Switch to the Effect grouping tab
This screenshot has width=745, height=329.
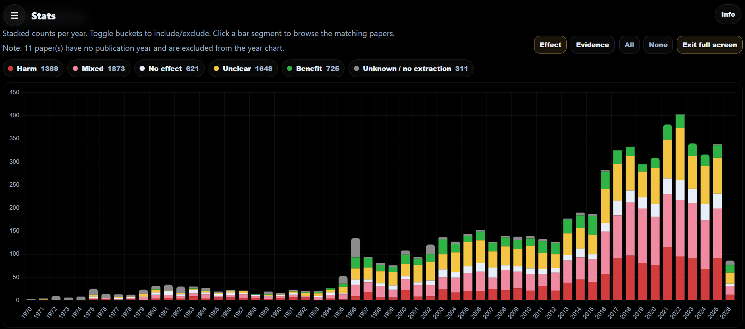[x=550, y=45]
